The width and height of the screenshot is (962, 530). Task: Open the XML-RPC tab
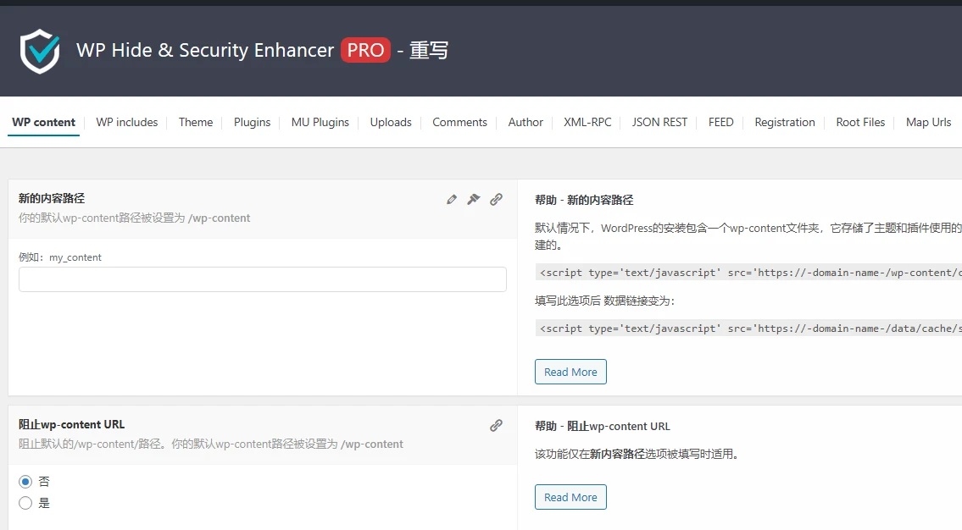tap(587, 122)
